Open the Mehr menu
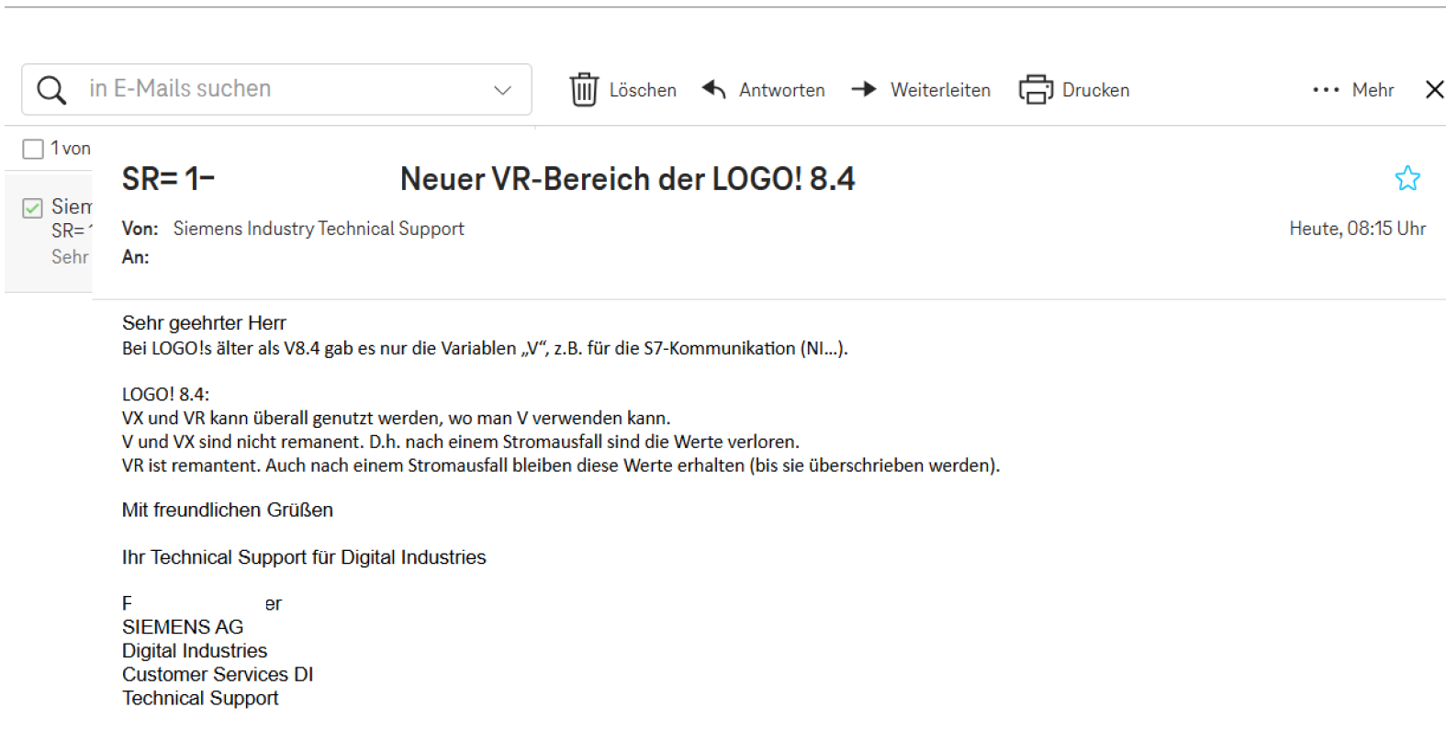 (1373, 90)
